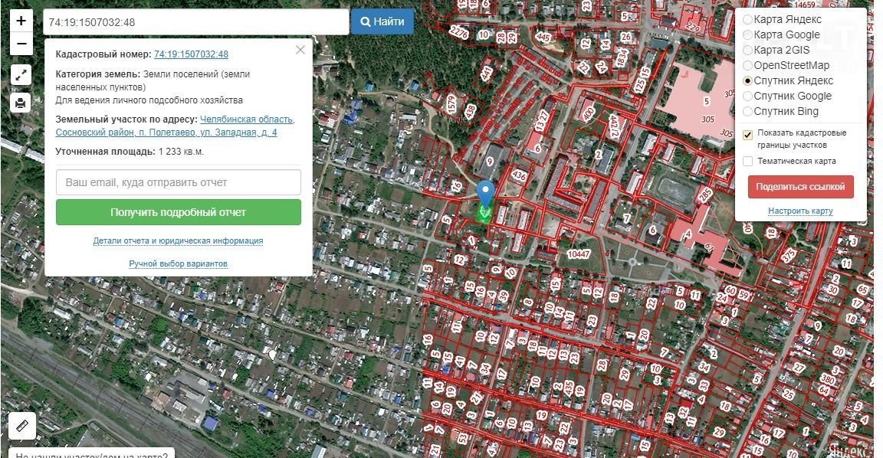Click Поделиться ссылкой button

click(800, 187)
